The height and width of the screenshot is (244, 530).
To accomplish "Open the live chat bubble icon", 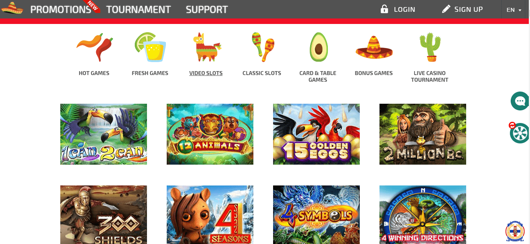I will (520, 101).
